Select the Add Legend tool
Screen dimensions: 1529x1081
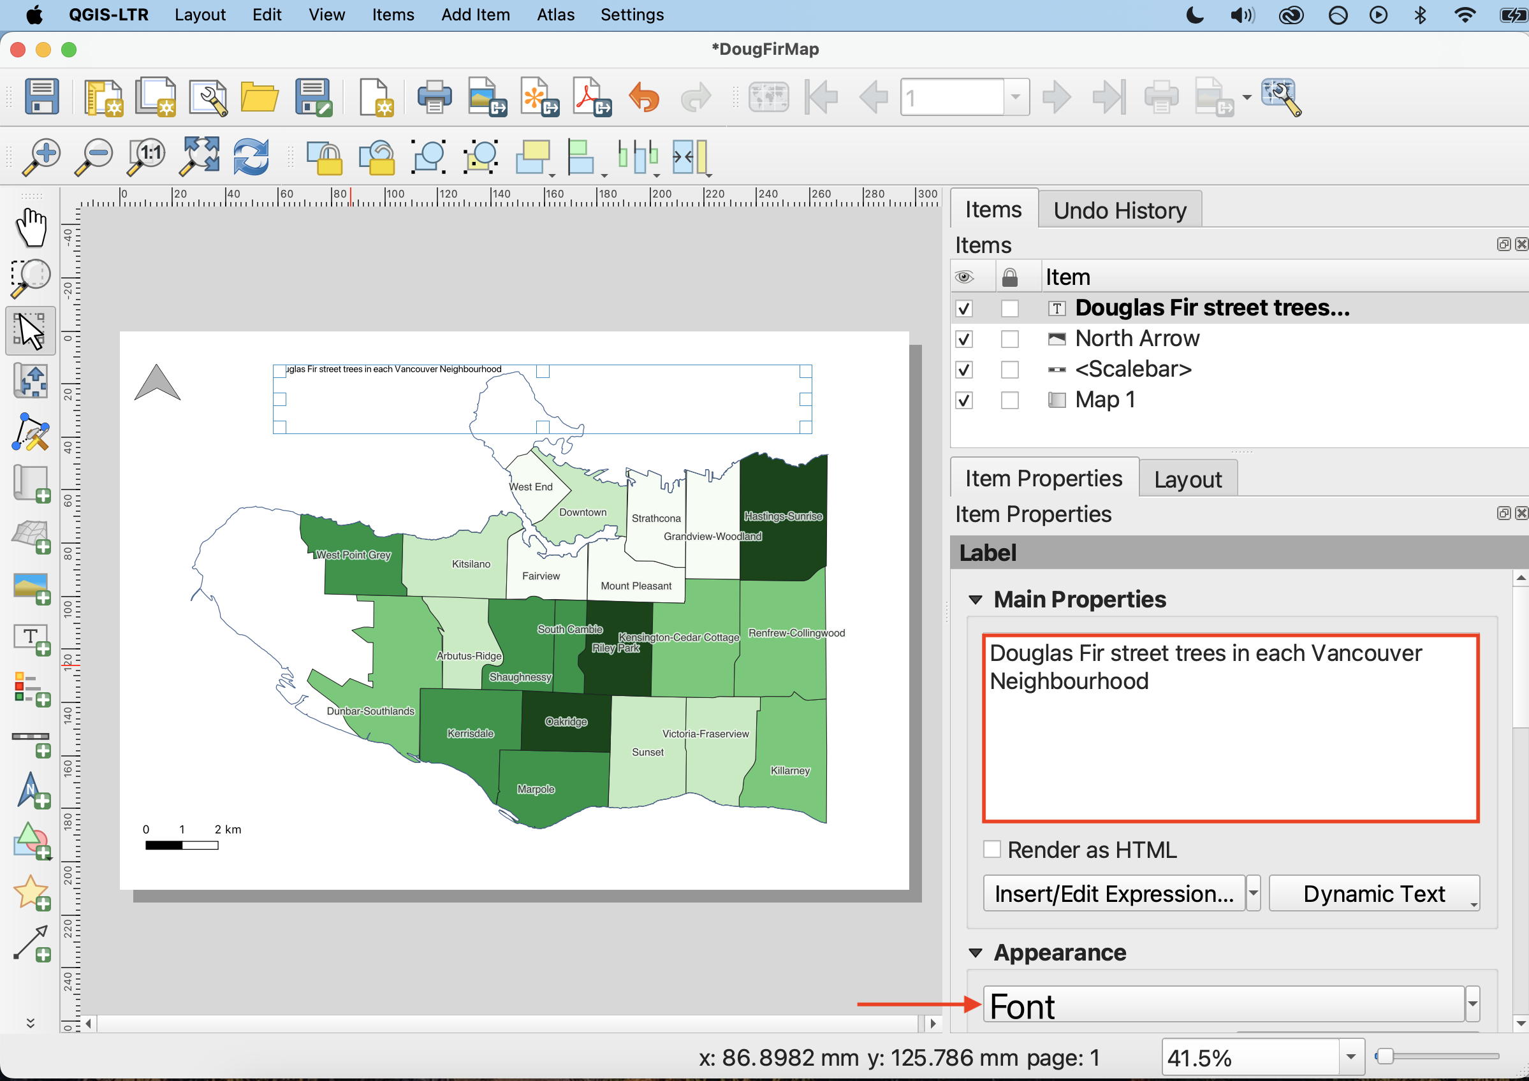pyautogui.click(x=31, y=690)
